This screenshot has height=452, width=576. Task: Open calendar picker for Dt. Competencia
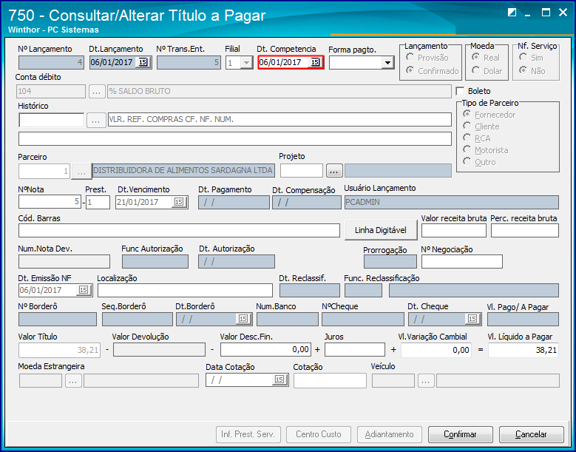coord(315,62)
